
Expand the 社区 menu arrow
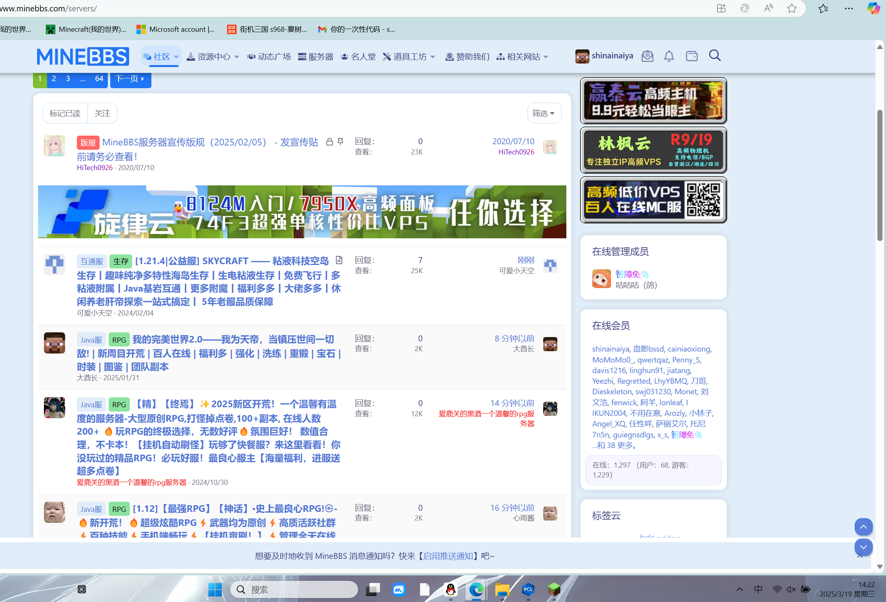click(x=176, y=57)
